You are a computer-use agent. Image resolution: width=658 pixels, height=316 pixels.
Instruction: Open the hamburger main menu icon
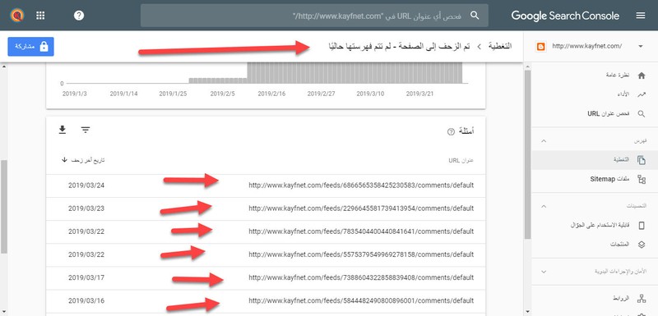(x=641, y=16)
